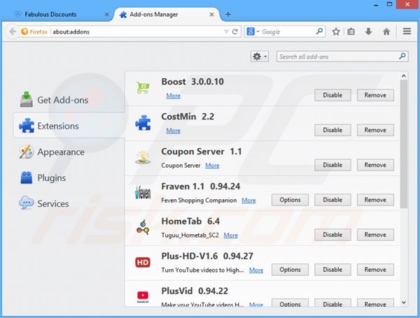Click the Coupon Server icon

(143, 157)
